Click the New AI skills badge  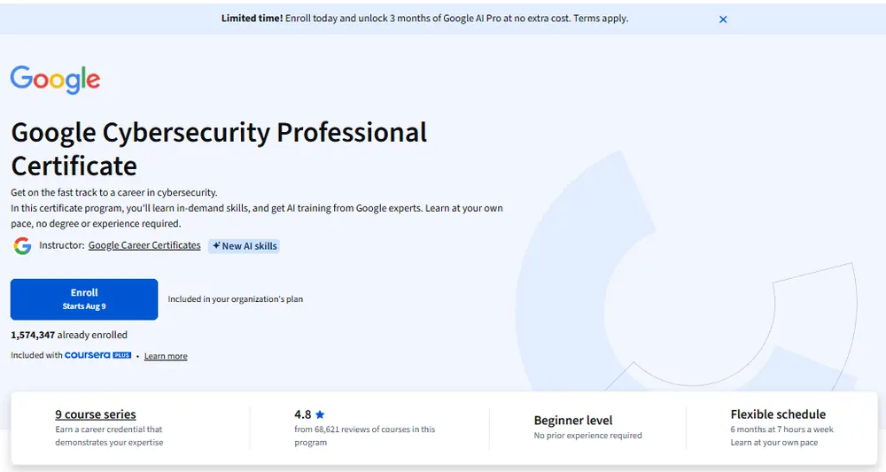245,246
